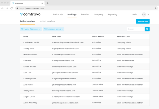159x109 pixels.
Task: Expand the account chevron next to CM
Action: tap(148, 15)
